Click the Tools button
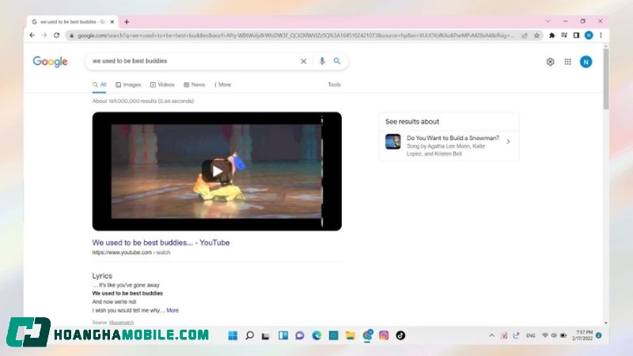The image size is (633, 356). pyautogui.click(x=334, y=85)
